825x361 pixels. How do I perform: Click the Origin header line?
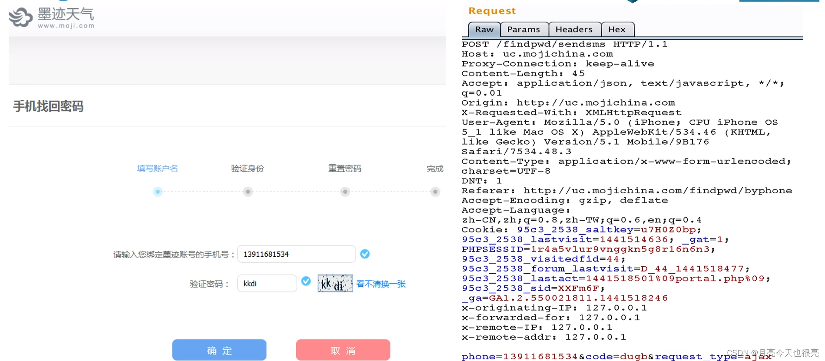coord(568,103)
